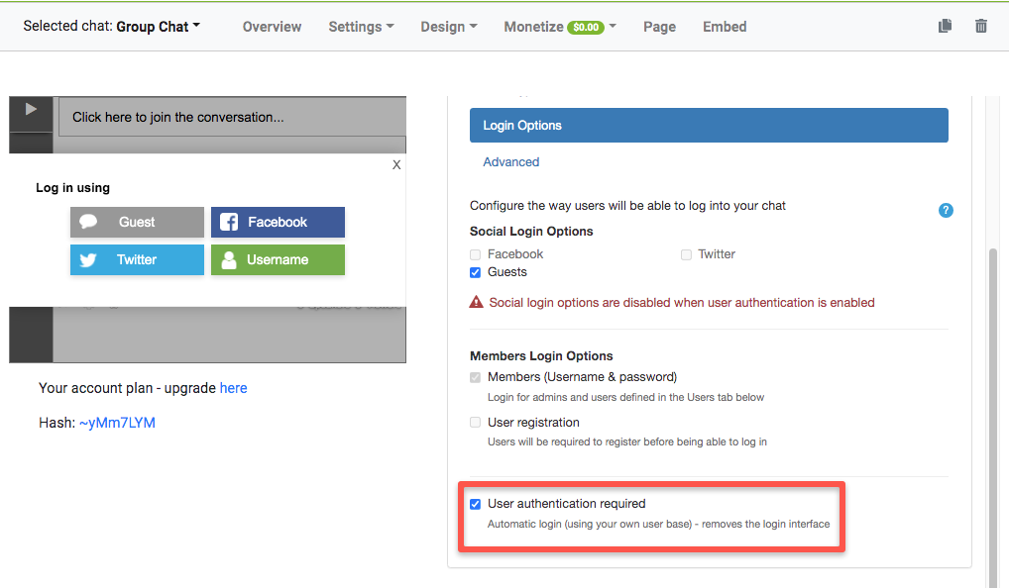Switch to the Overview tab
Viewport: 1009px width, 588px height.
coord(272,27)
